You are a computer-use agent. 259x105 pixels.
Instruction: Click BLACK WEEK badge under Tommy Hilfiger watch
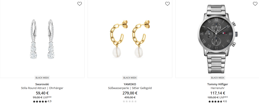(218, 78)
